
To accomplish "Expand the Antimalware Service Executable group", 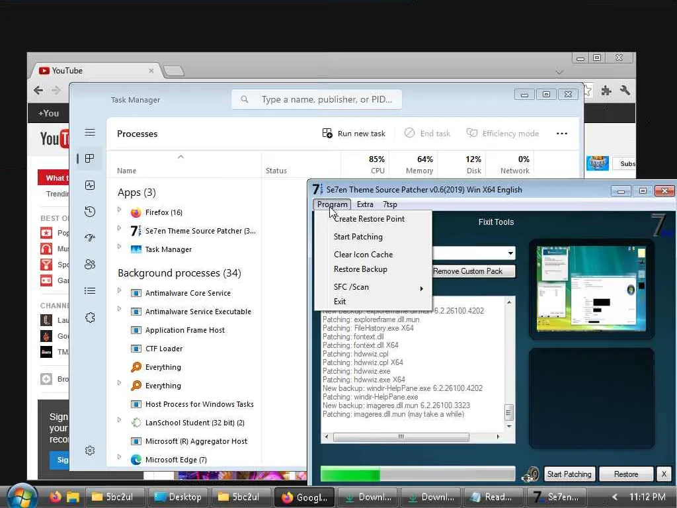I will 120,309.
